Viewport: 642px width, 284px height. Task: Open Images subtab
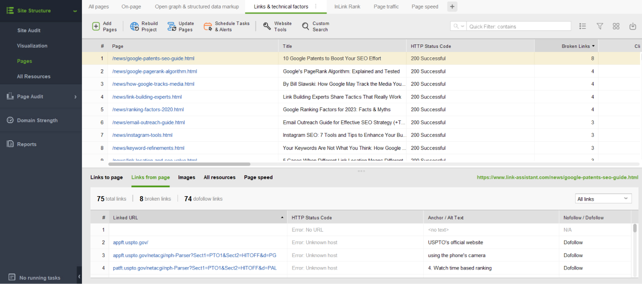[186, 177]
